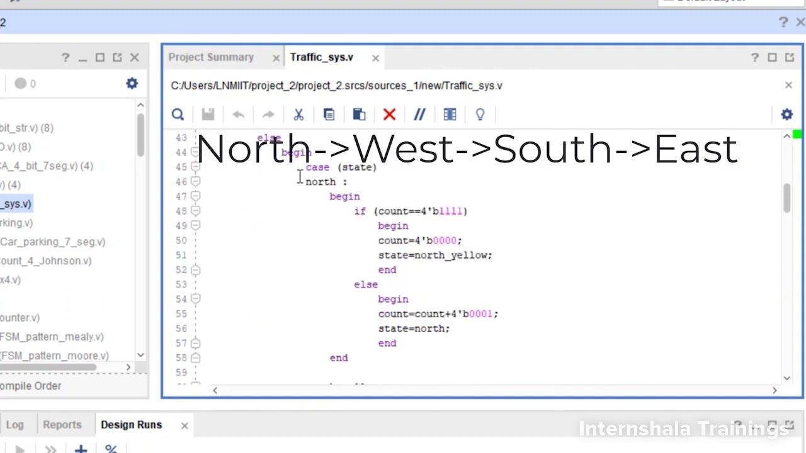
Task: Undo the last edit
Action: (238, 115)
